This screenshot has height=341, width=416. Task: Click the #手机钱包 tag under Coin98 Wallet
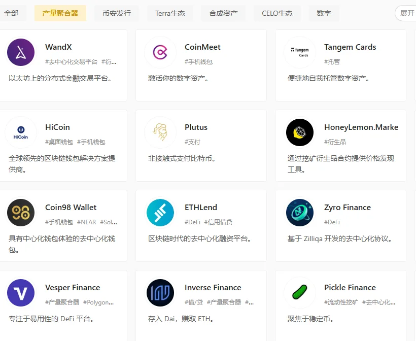coord(59,222)
